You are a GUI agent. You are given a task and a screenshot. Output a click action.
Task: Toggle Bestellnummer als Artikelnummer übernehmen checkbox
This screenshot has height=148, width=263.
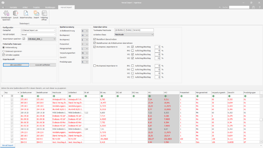point(95,43)
